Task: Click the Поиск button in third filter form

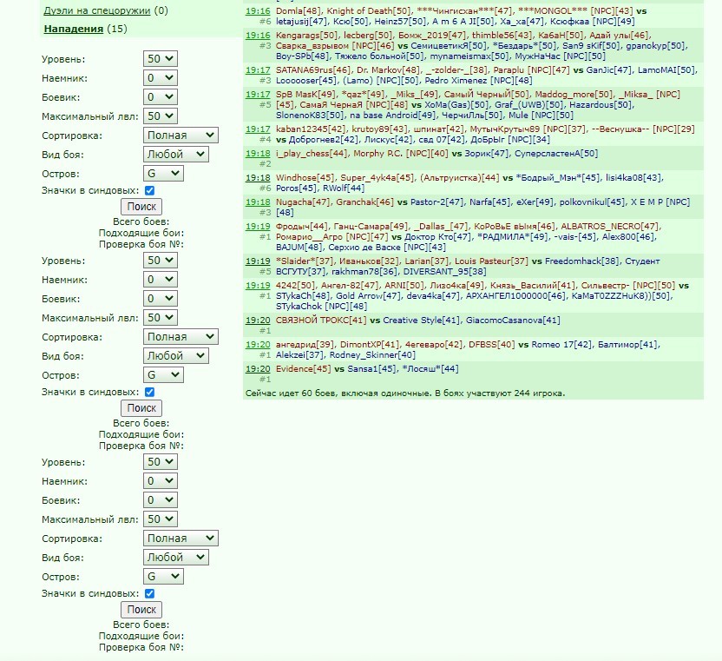Action: tap(141, 610)
